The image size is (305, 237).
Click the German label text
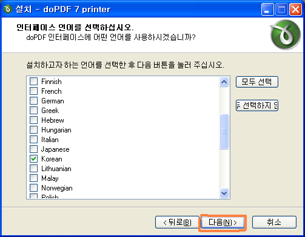53,101
